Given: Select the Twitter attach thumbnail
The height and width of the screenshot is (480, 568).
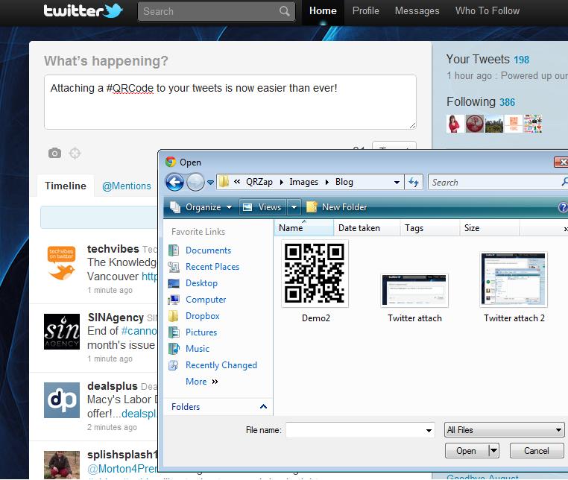Looking at the screenshot, I should [414, 291].
